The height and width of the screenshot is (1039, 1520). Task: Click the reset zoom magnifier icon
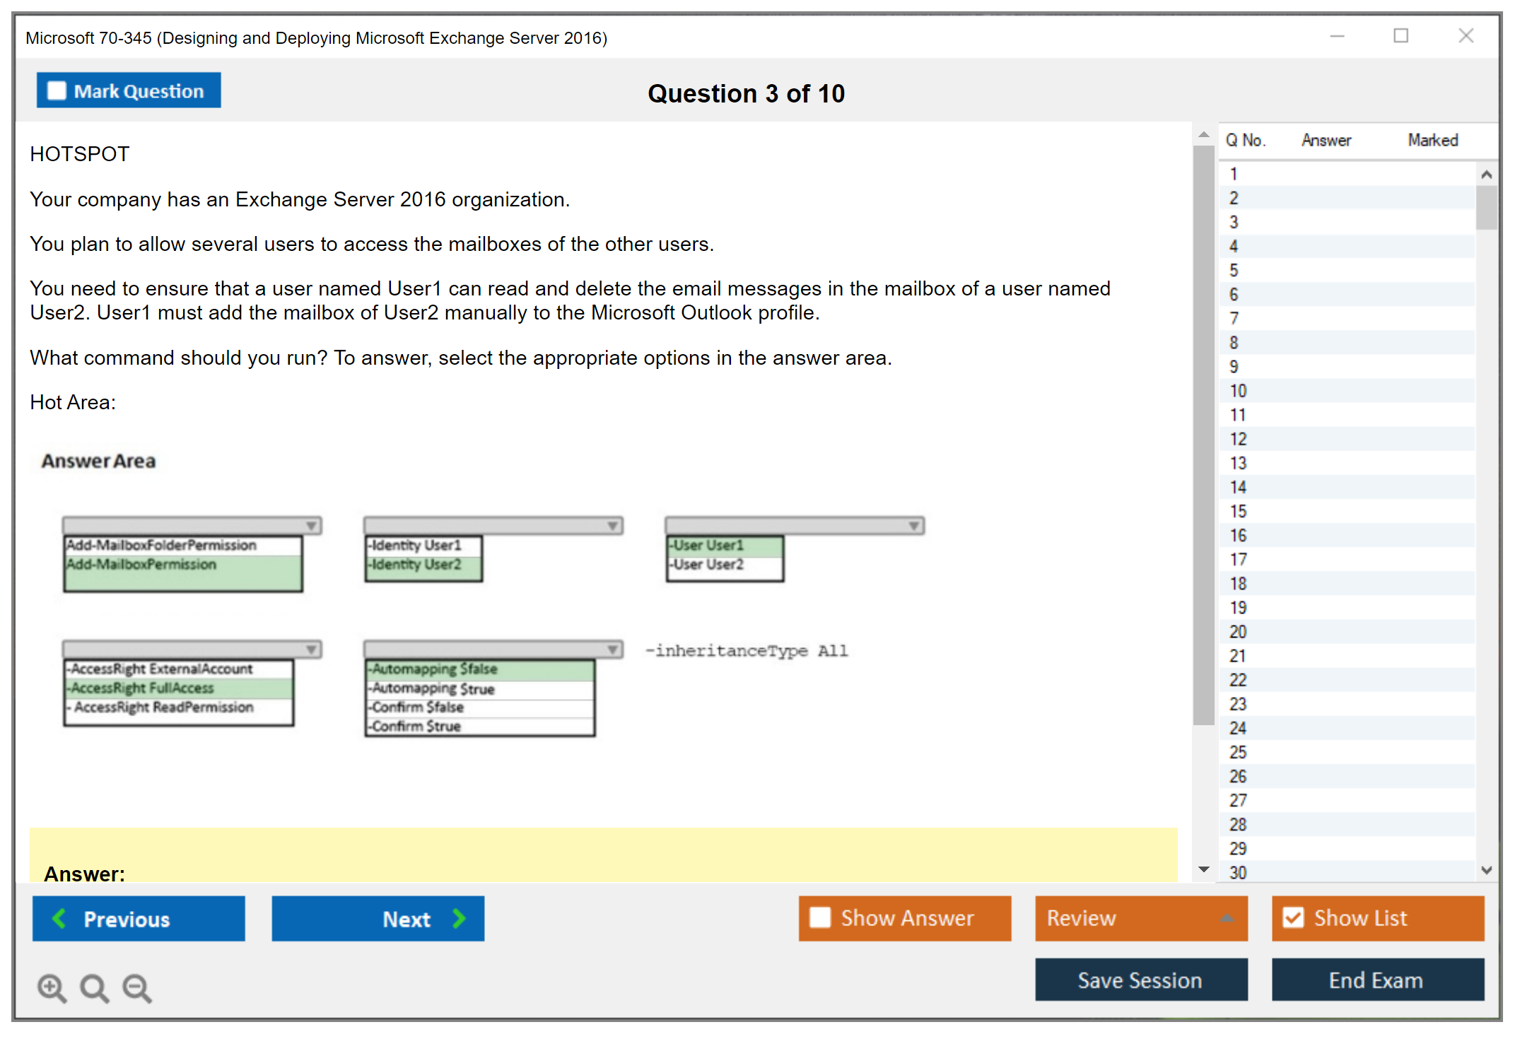click(94, 988)
